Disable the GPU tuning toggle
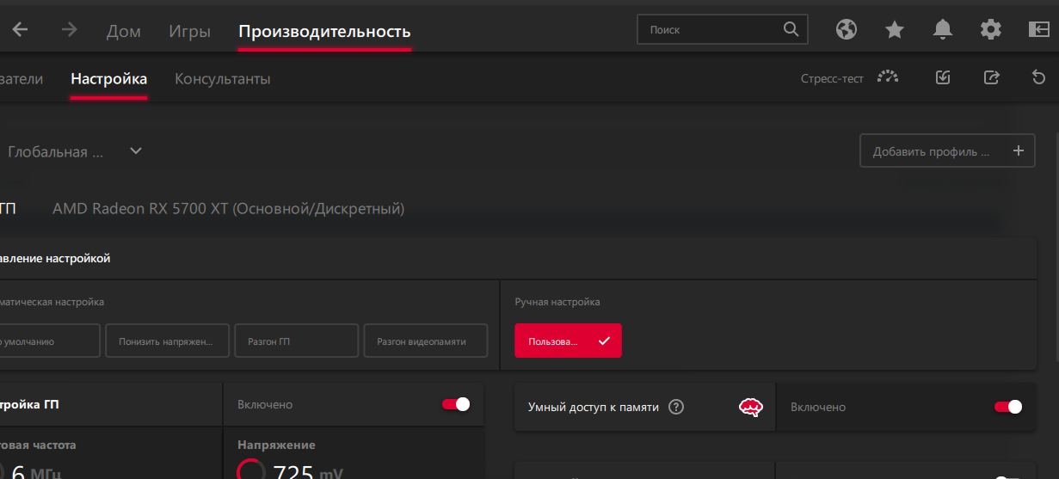 click(456, 404)
